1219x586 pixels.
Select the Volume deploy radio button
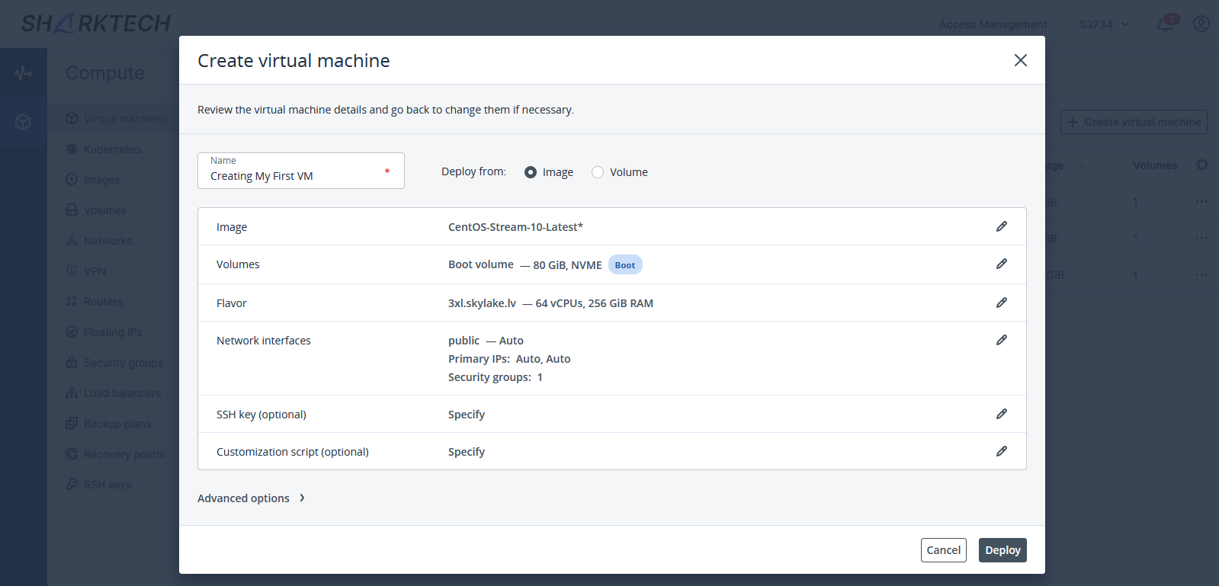(598, 172)
